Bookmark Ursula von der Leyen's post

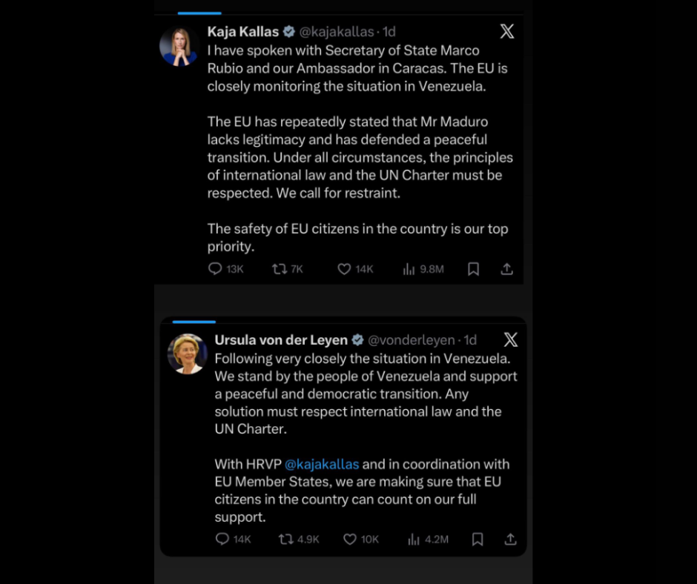[x=478, y=539]
